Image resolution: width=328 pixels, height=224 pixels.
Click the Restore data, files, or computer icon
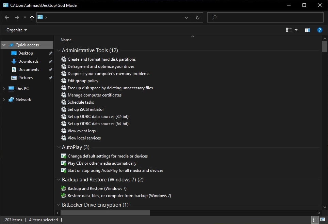pos(64,195)
